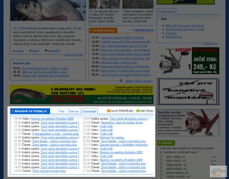Image resolution: width=229 pixels, height=179 pixels.
Task: Switch to the Fóra tab
Action: 61,111
